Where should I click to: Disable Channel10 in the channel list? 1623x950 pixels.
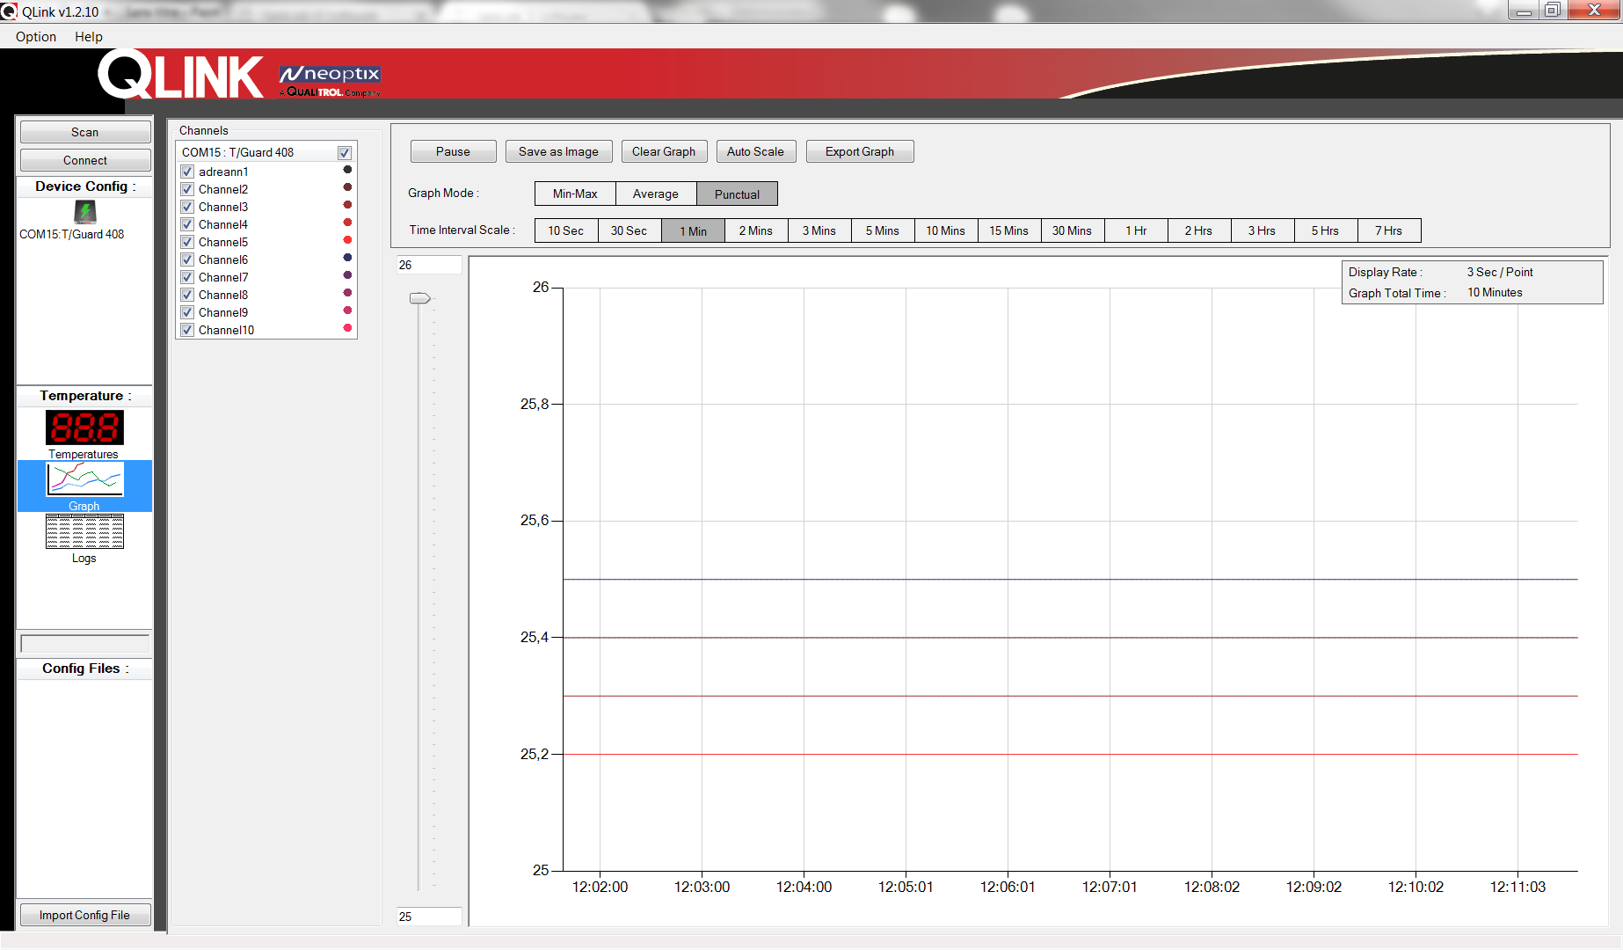point(187,330)
